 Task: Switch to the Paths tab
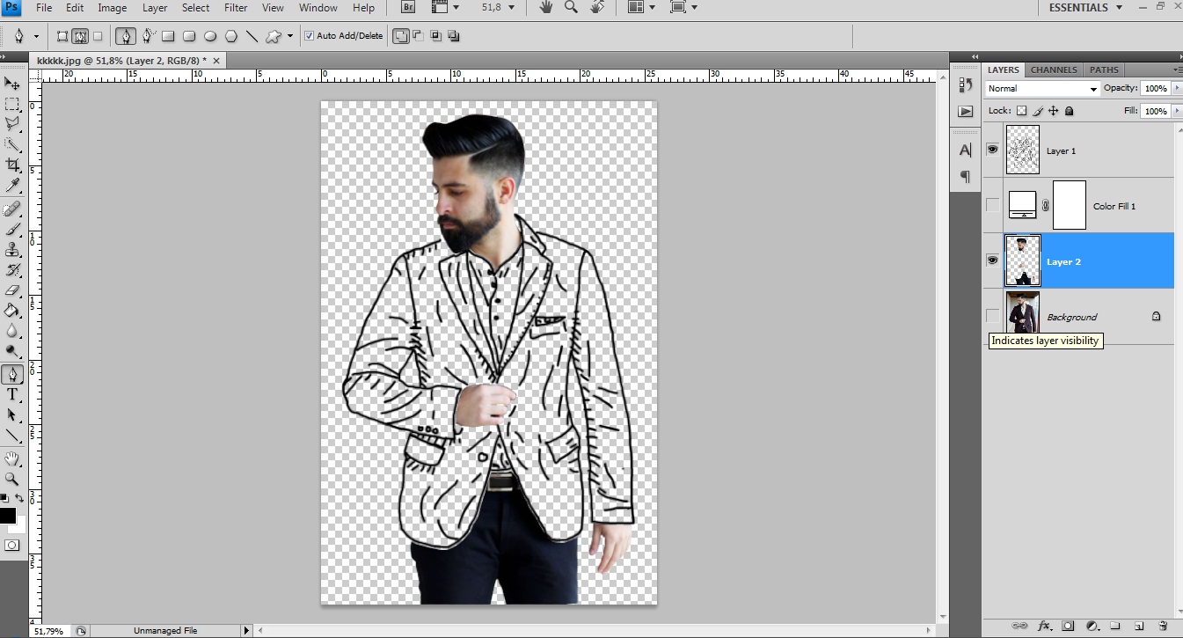coord(1104,70)
